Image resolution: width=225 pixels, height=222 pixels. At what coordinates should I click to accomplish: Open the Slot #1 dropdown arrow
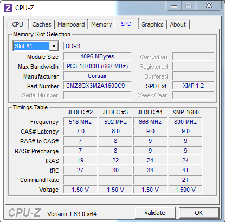click(x=54, y=46)
